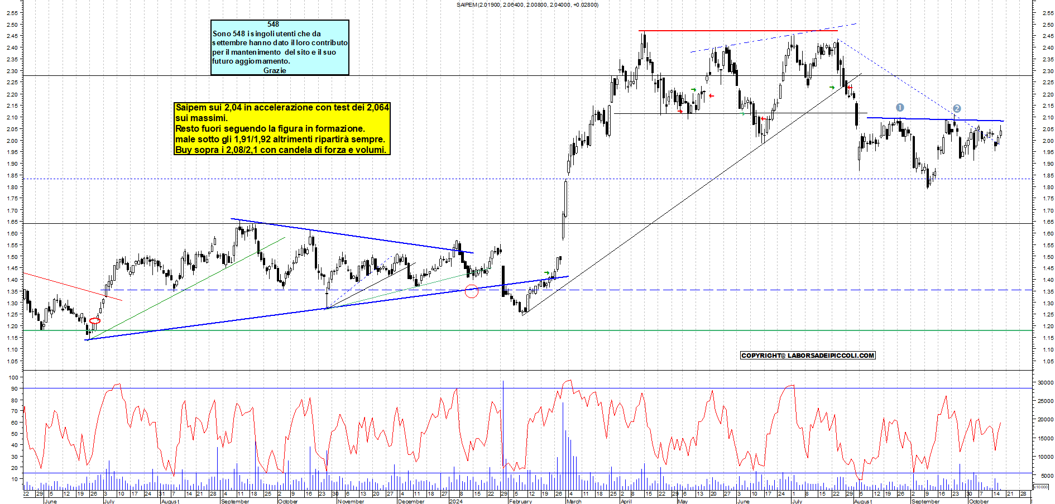Viewport: 1055px width, 504px height.
Task: Click the '548' heading in the cyan box
Action: (273, 24)
